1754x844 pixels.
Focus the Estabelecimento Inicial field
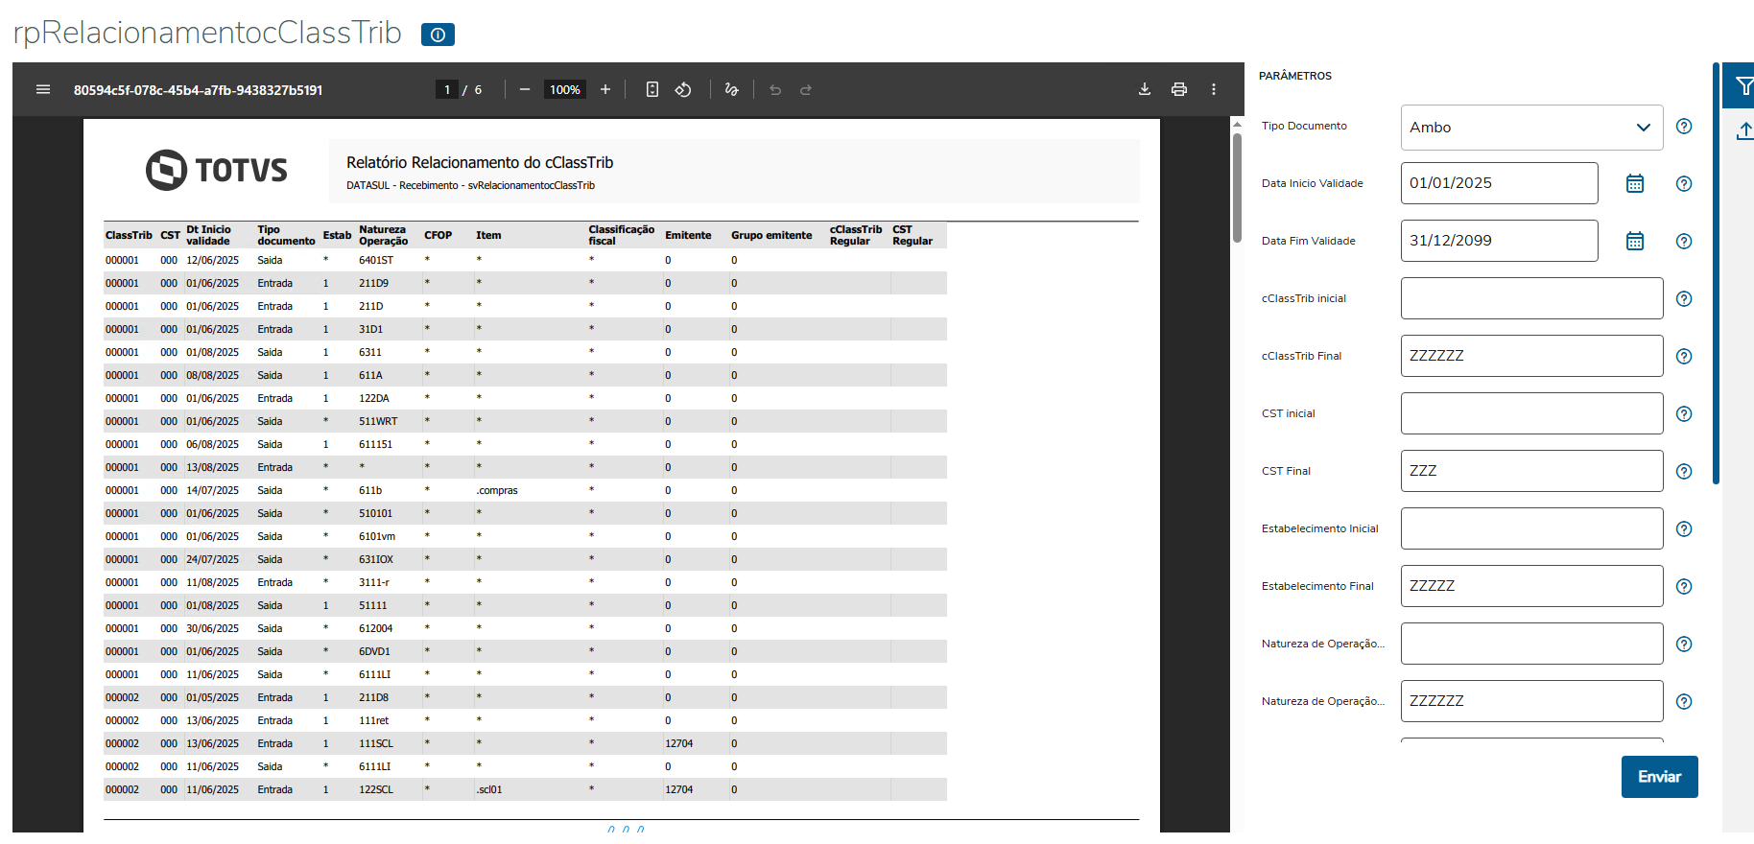(1532, 528)
